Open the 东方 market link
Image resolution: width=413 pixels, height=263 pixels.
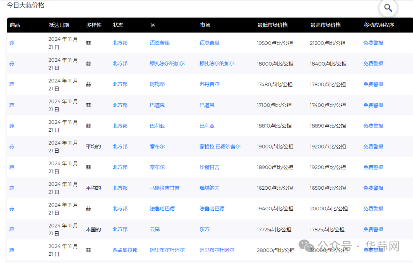point(204,229)
